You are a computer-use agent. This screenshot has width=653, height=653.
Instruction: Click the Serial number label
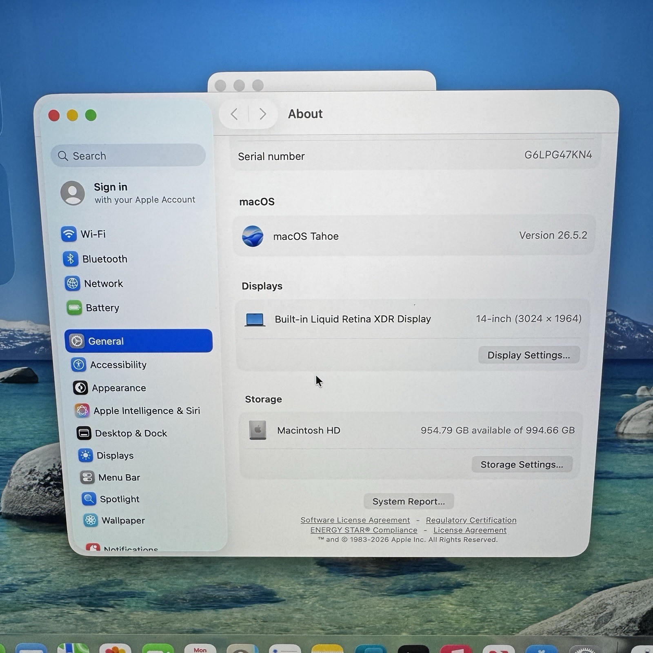[x=271, y=156]
